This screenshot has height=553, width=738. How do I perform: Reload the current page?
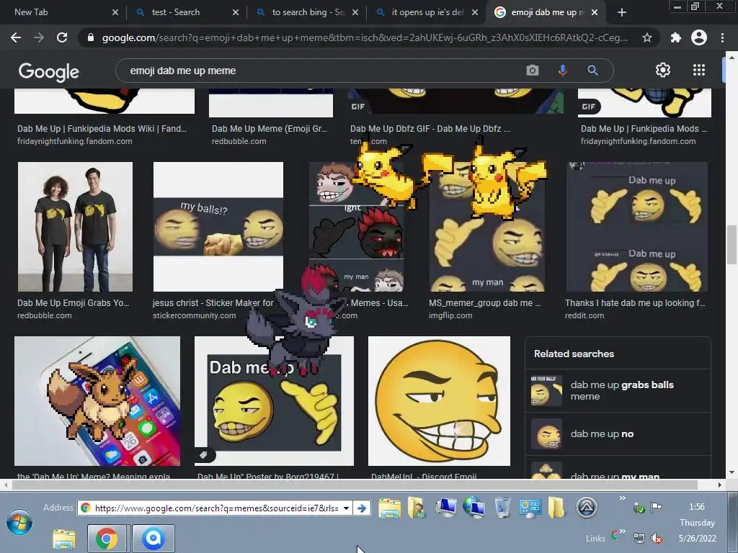click(x=62, y=37)
